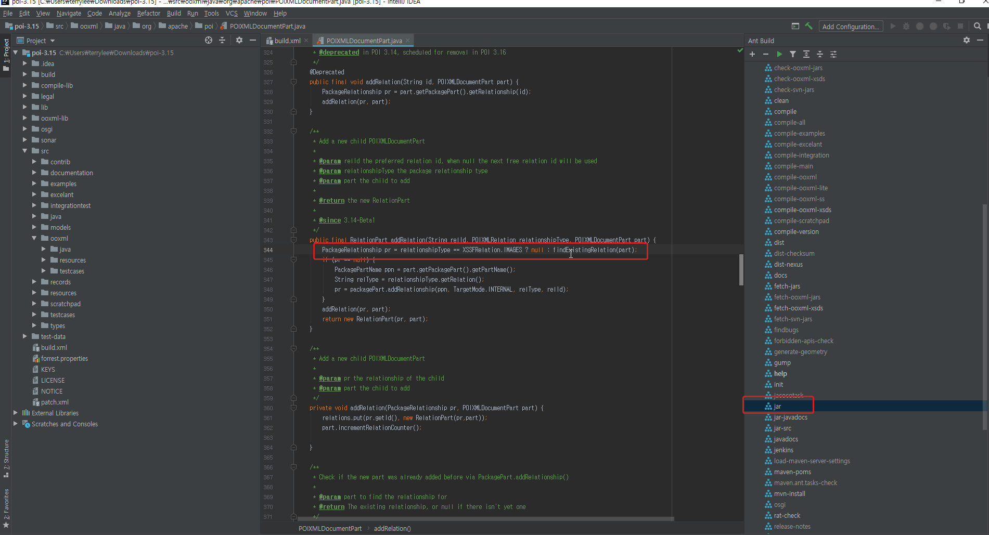989x535 pixels.
Task: Click Add Configuration... button
Action: (x=851, y=27)
